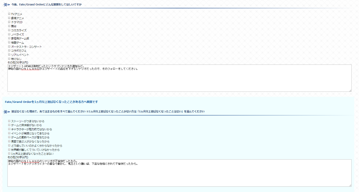This screenshot has width=359, height=192.
Task: Tick イベントが単調になってきたから checkbox
Action: coord(9,133)
